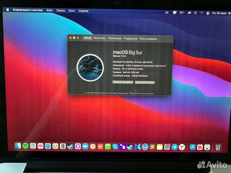Screen dimensions: 231x173
Task: Launch Spotify from the dock
Action: pyautogui.click(x=25, y=146)
